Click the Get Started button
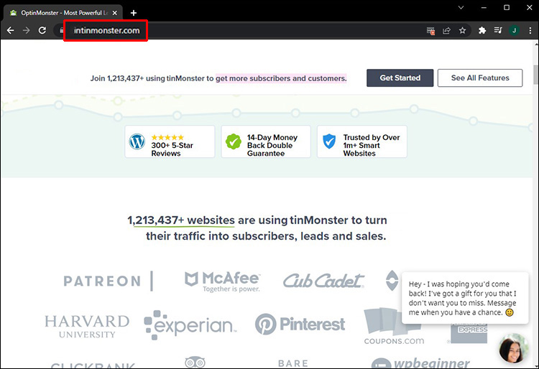The height and width of the screenshot is (369, 539). point(400,78)
